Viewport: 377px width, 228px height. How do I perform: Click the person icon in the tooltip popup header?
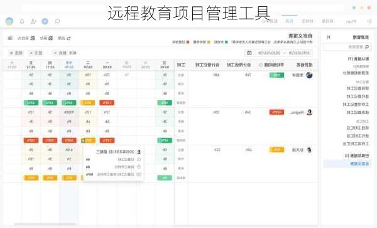[139, 152]
